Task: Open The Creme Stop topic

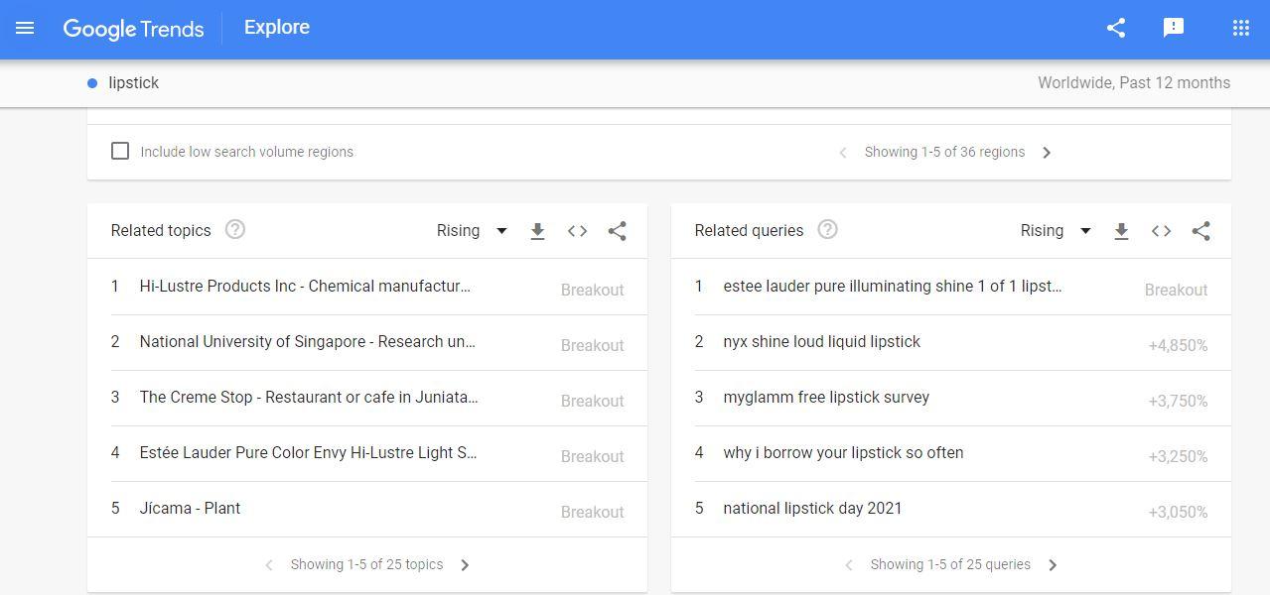Action: click(309, 398)
